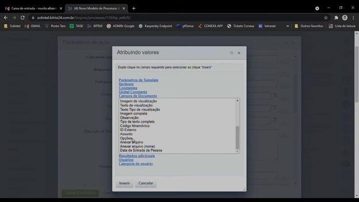This screenshot has height=202, width=359.
Task: Select 'Imagem completa' in the field list
Action: tap(134, 113)
